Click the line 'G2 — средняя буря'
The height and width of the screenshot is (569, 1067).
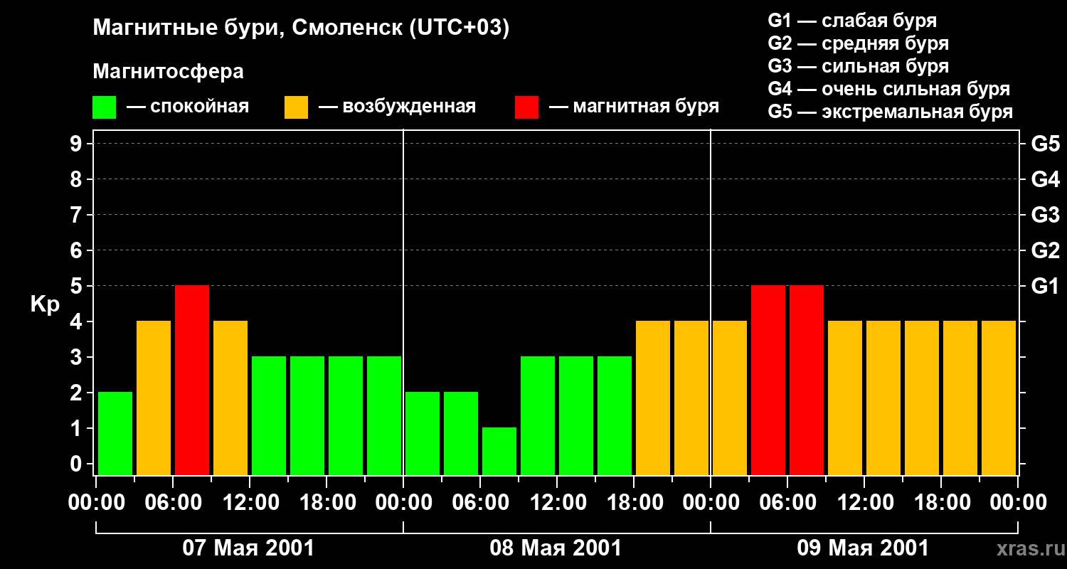pyautogui.click(x=859, y=43)
